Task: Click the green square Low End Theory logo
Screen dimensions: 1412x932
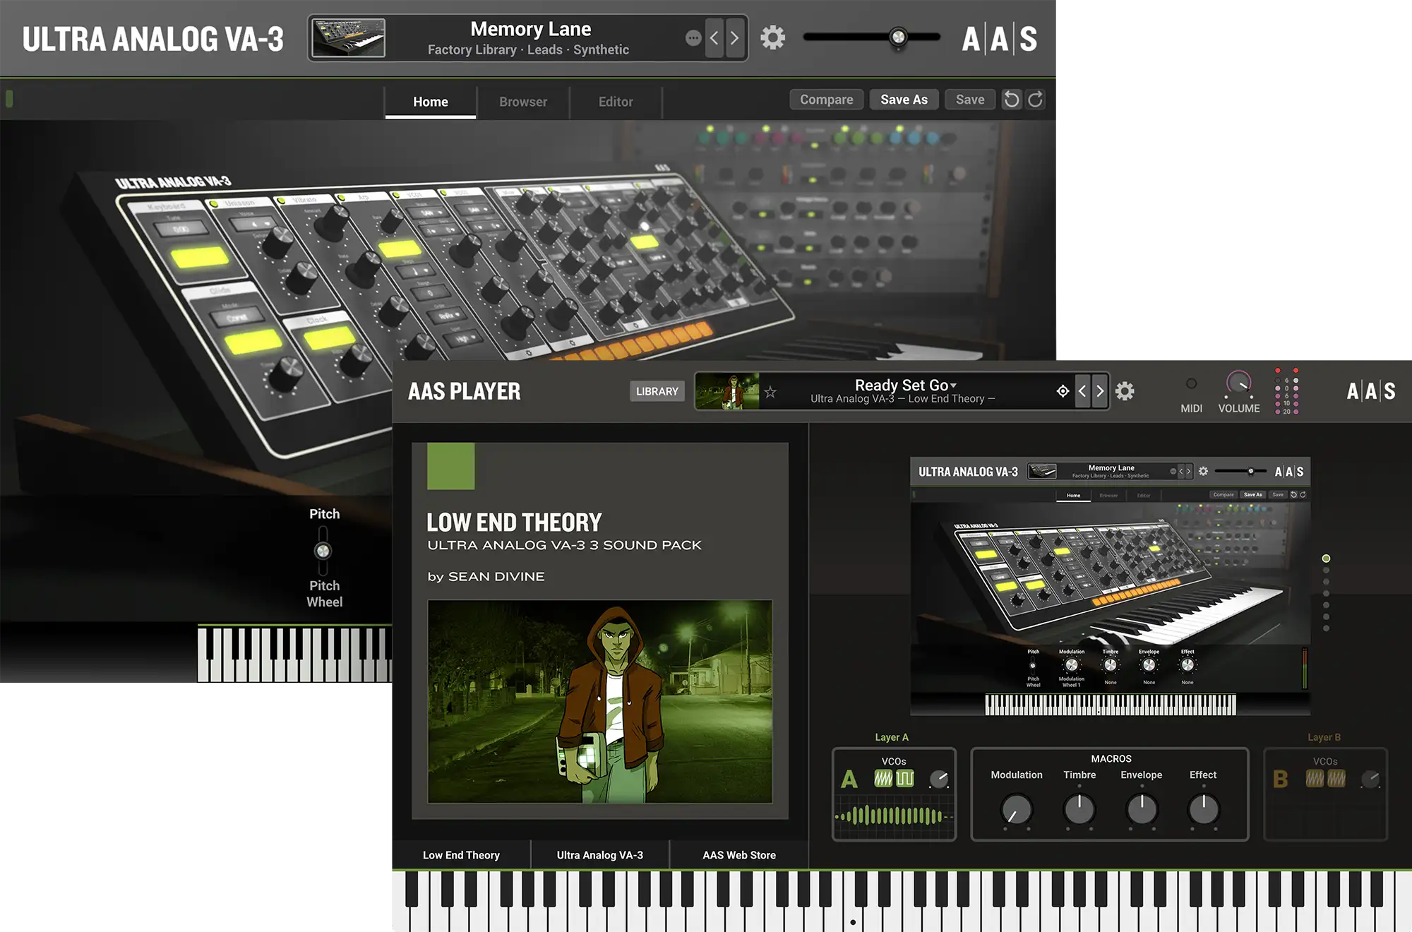Action: (451, 466)
